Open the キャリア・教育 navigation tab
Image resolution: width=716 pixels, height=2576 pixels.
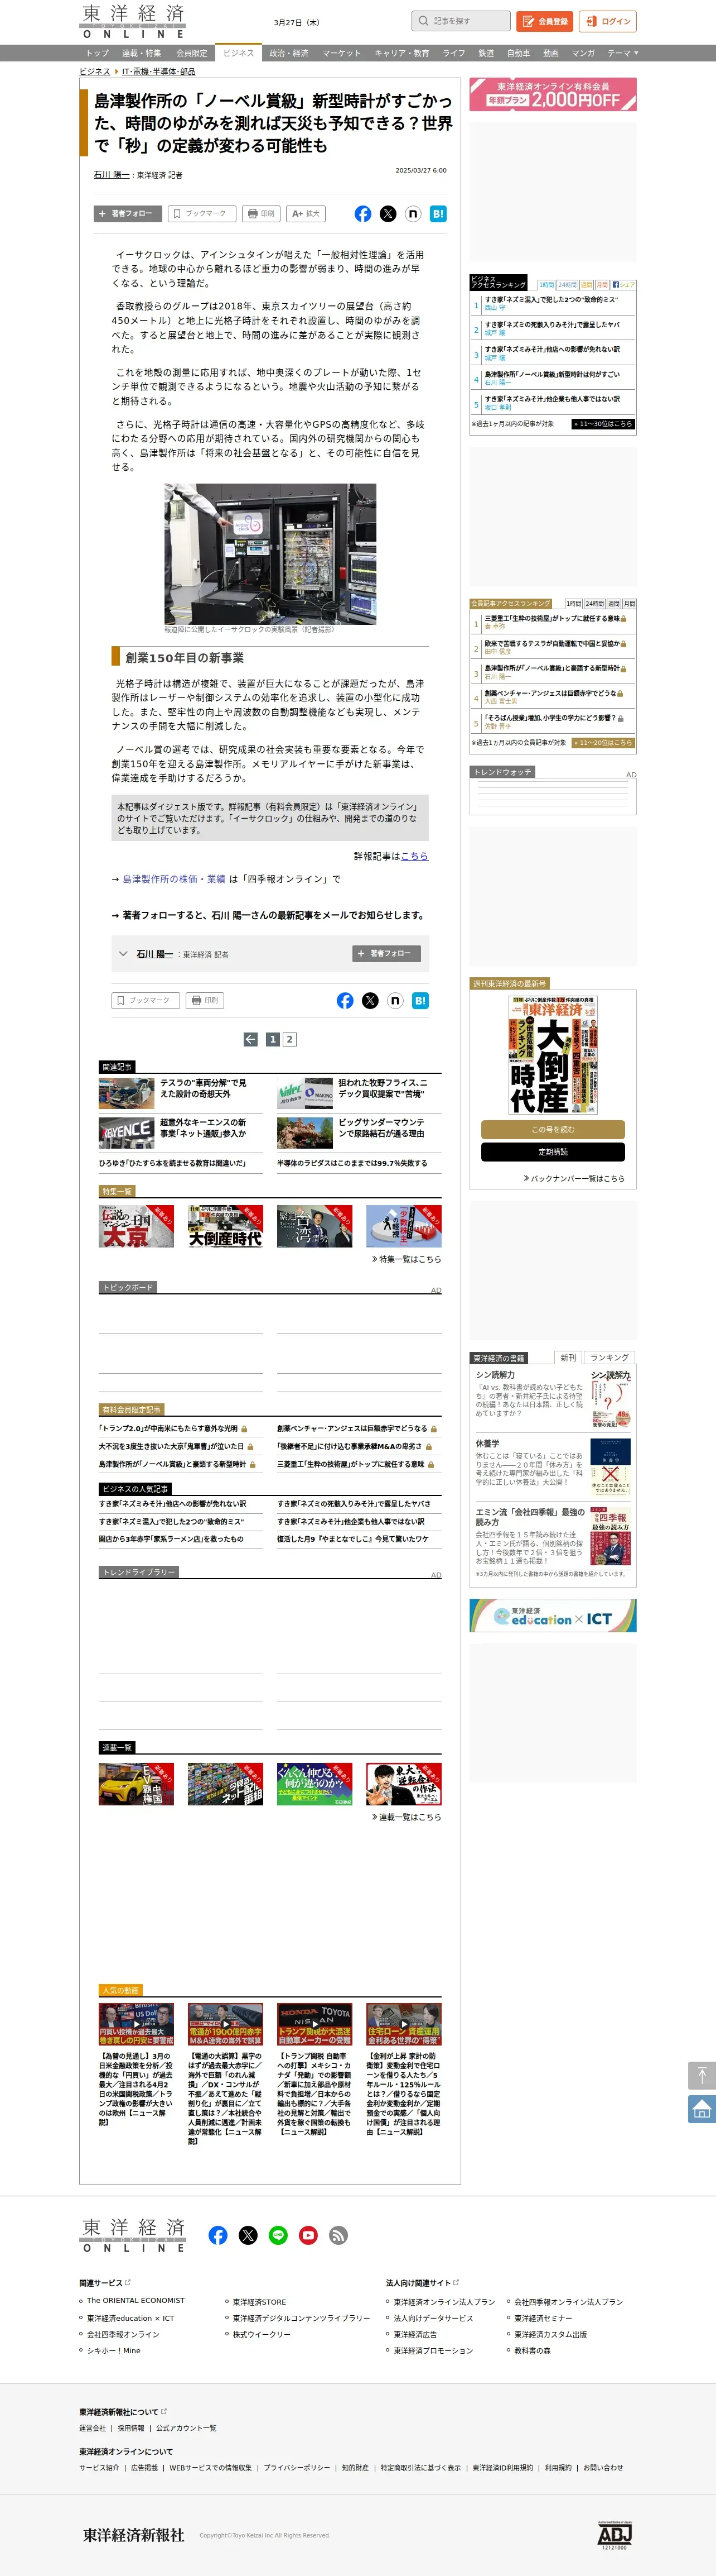coord(401,53)
